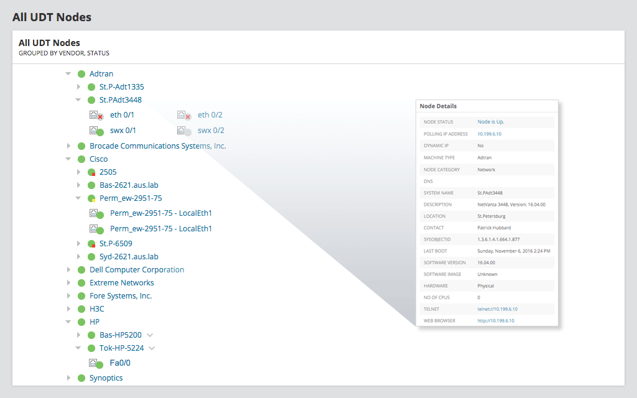Open the Bas-HP5200 dropdown chevron
Screen dimensions: 637x398
[150, 335]
